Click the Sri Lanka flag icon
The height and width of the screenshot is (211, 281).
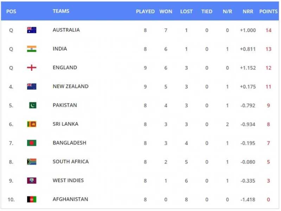(x=32, y=124)
